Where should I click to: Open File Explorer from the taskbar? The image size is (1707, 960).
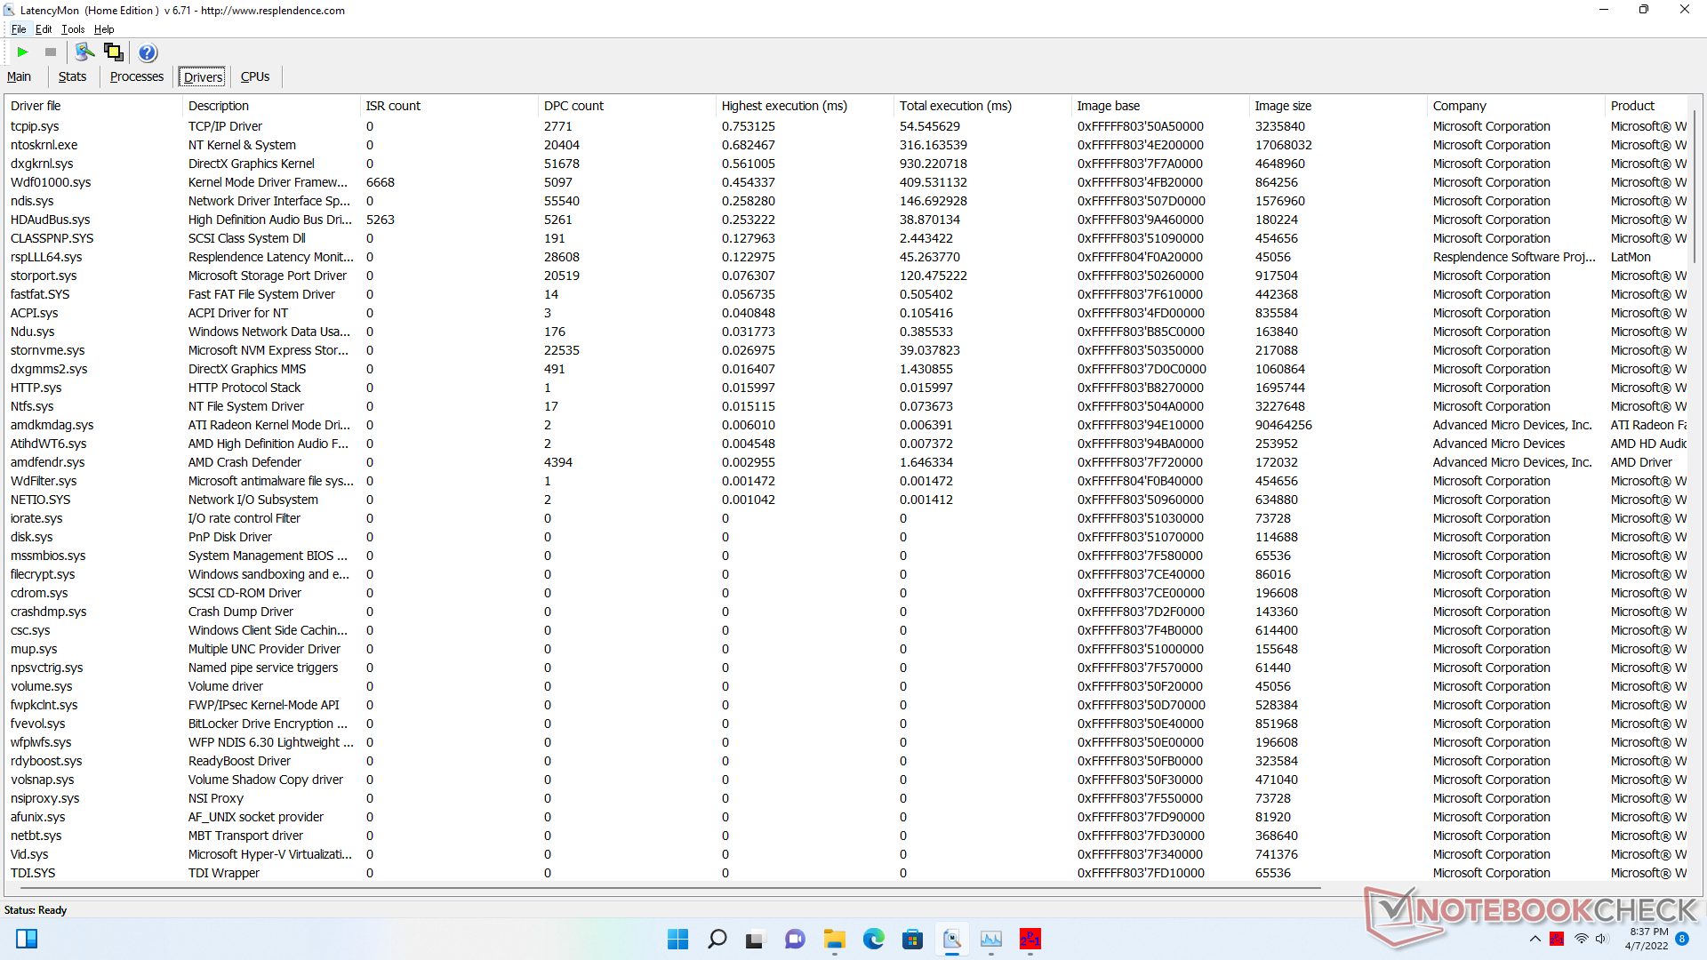tap(834, 939)
